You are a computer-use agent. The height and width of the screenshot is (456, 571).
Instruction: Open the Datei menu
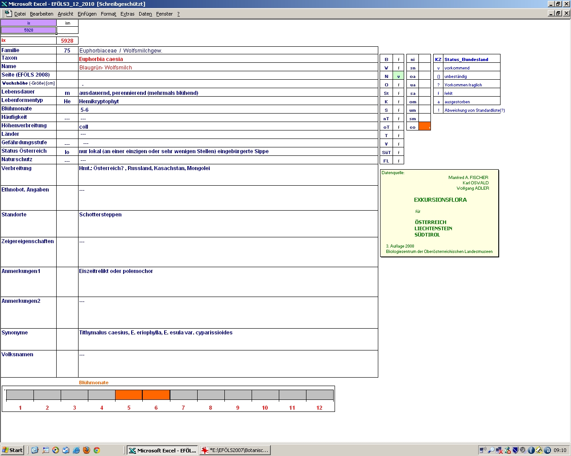pos(20,14)
